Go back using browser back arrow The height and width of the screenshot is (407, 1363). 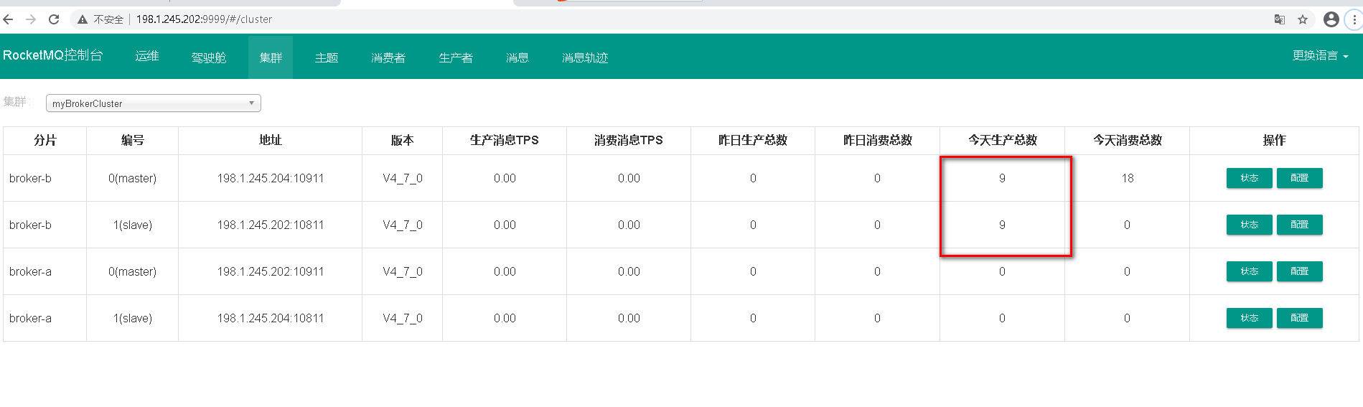tap(9, 19)
